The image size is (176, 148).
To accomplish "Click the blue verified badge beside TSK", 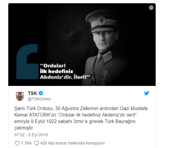I will tap(41, 93).
